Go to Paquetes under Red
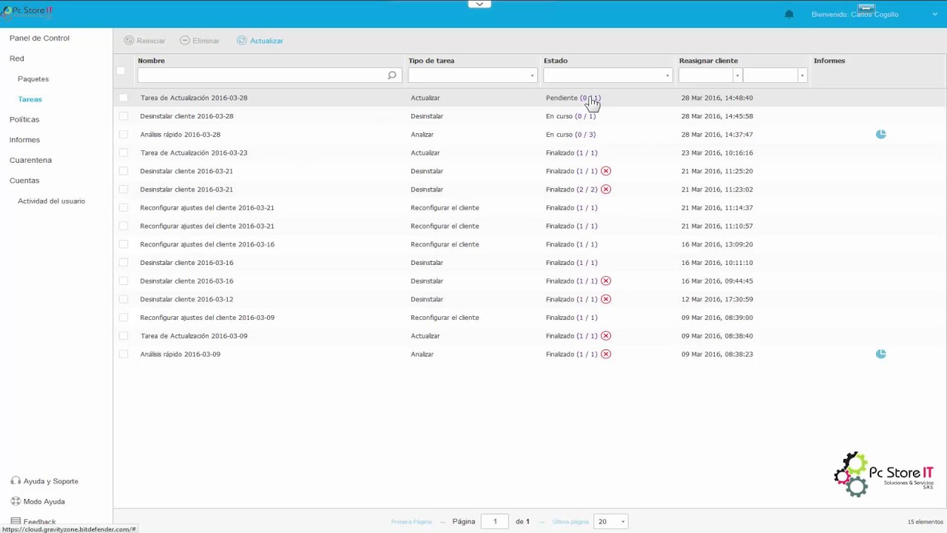Screen dimensions: 947x533 33,78
